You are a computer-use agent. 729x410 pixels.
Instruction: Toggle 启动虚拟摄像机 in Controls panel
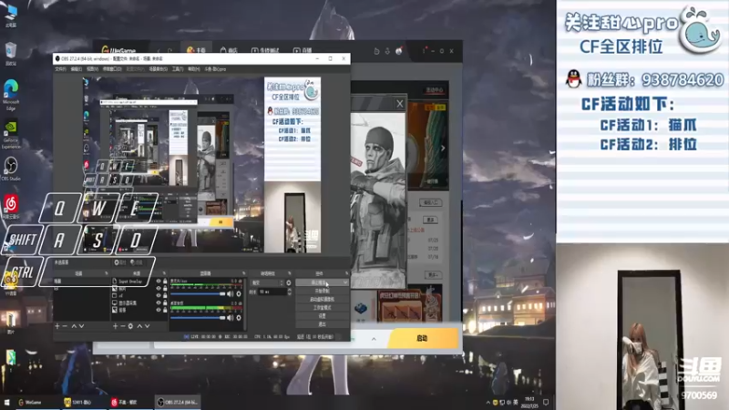[322, 300]
